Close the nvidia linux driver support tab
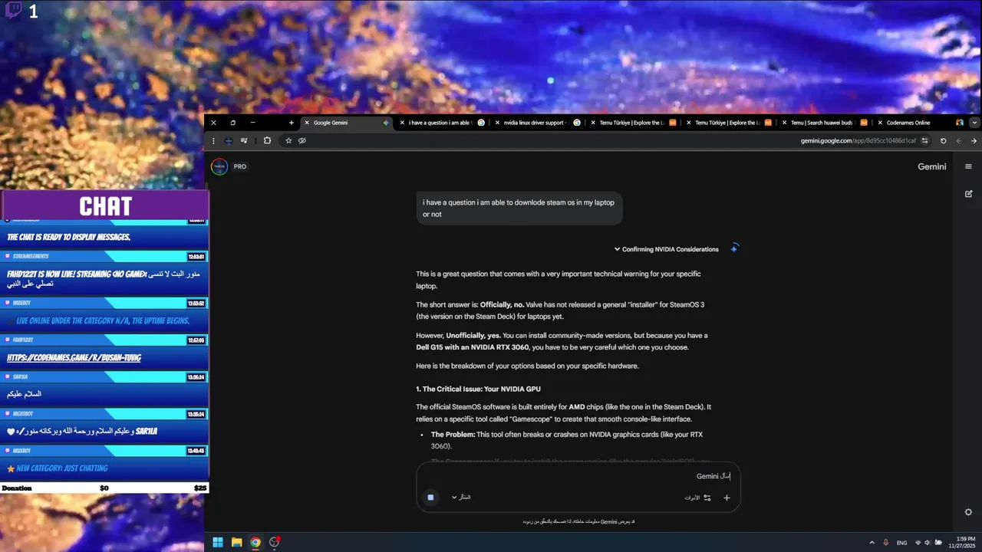 tap(498, 123)
